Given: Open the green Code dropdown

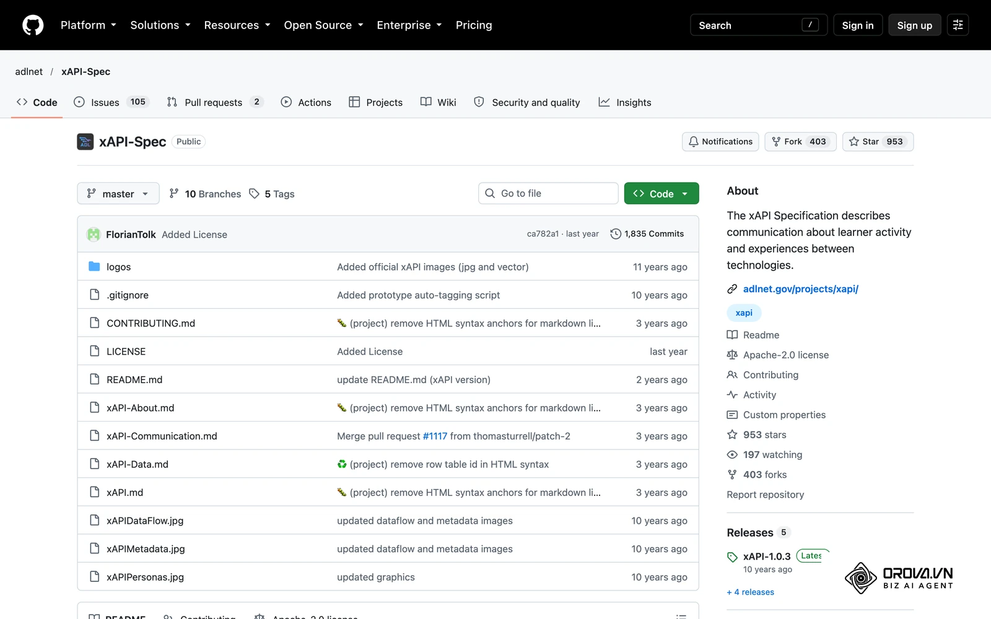Looking at the screenshot, I should [661, 194].
